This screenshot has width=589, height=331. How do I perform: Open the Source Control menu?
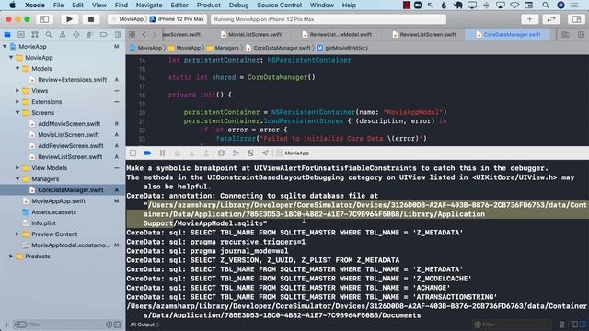click(x=279, y=6)
